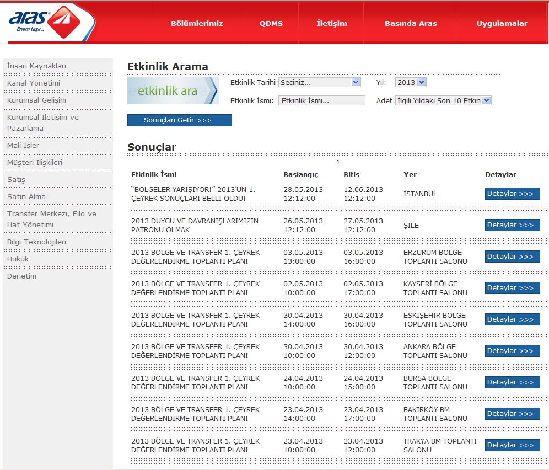The image size is (549, 470).
Task: Open the Etkinlik Tarihi dropdown
Action: tap(319, 83)
